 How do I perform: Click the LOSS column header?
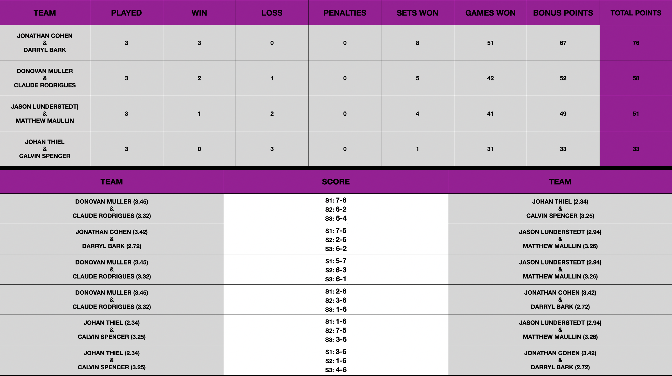click(272, 13)
